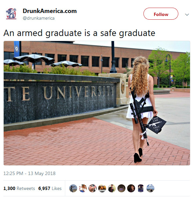Screen dimensions: 193x197
Task: Open first liker avatar with person aiming rifle
Action: pyautogui.click(x=73, y=188)
